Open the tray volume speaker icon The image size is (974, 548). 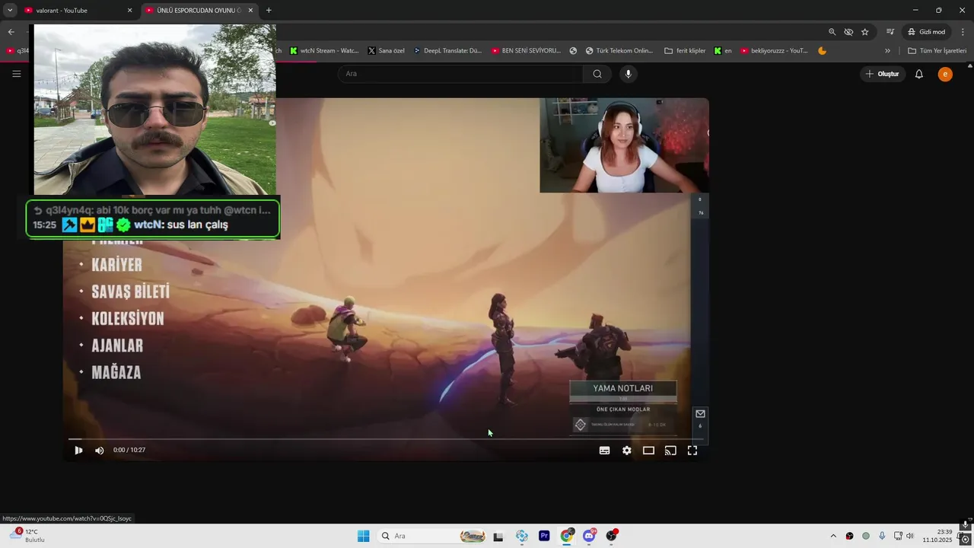pos(909,536)
